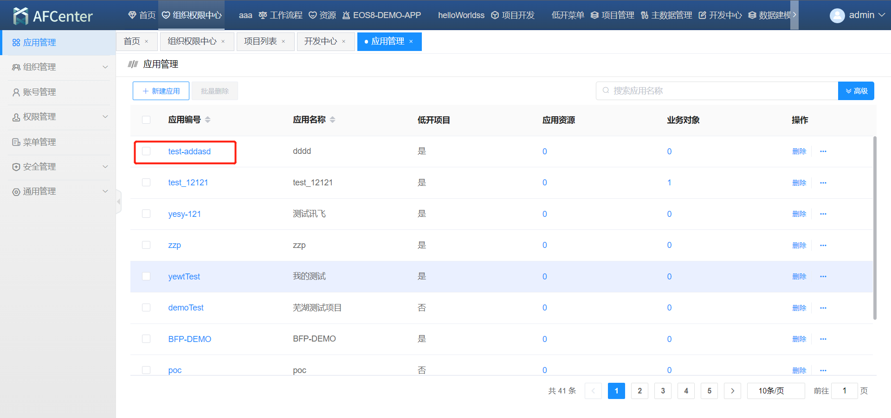
Task: Check the test-addasd row checkbox
Action: coord(146,152)
